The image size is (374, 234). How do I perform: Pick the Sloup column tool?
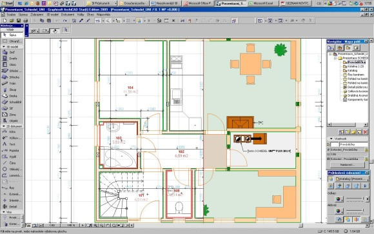12,90
